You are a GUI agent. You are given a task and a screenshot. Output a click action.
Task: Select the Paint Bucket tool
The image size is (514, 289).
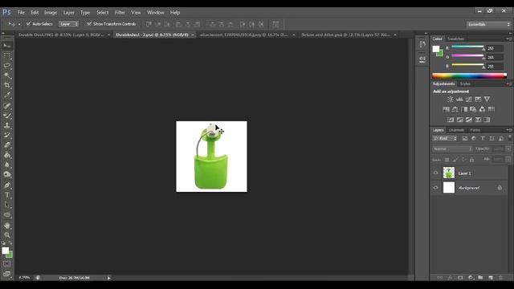(7, 155)
